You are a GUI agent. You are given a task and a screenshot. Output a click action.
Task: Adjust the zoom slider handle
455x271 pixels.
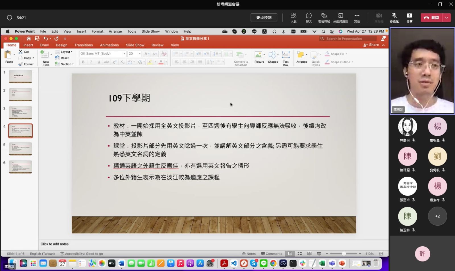click(x=344, y=254)
